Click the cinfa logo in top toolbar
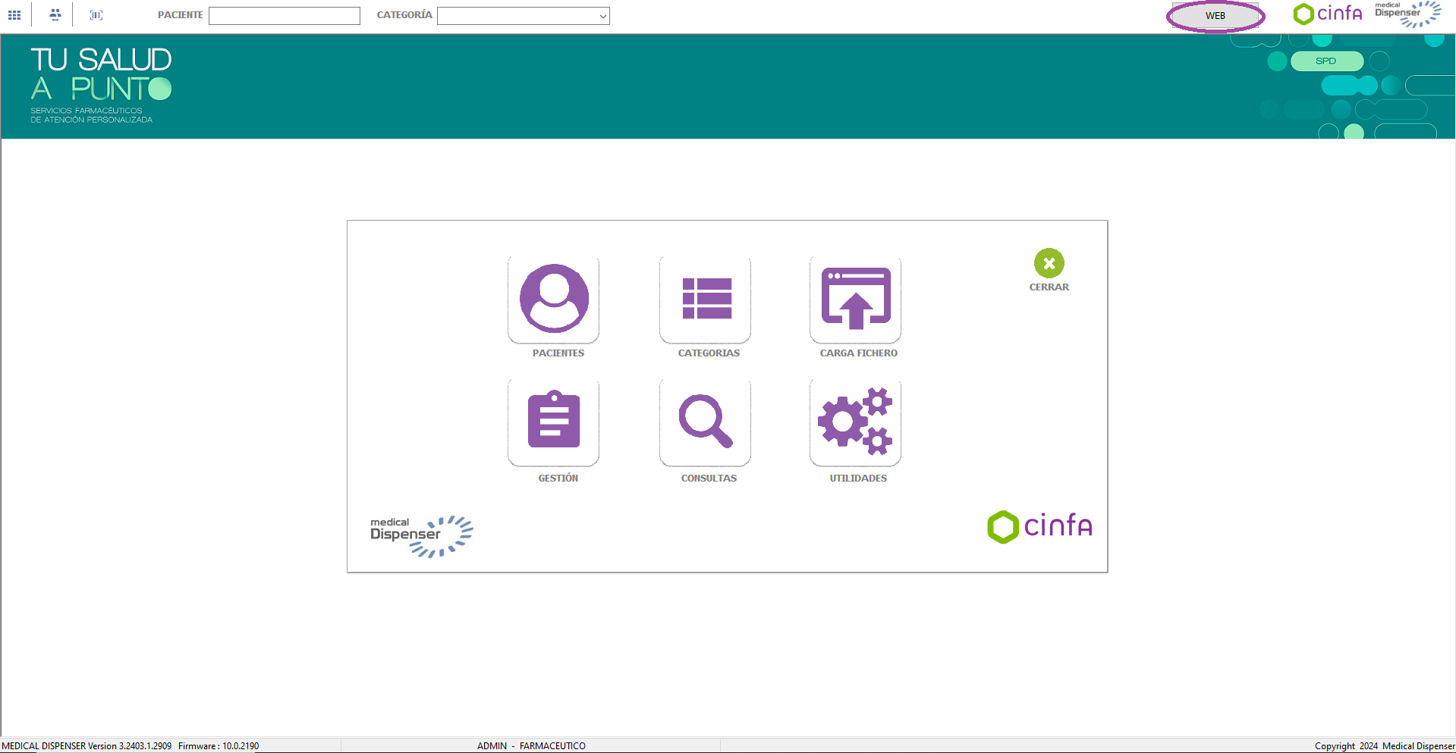Image resolution: width=1456 pixels, height=753 pixels. coord(1328,14)
